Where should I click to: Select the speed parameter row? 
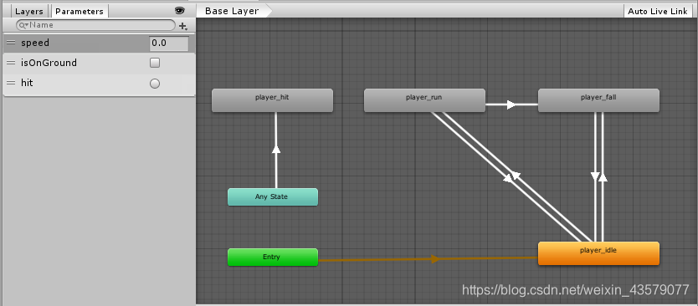[99, 43]
